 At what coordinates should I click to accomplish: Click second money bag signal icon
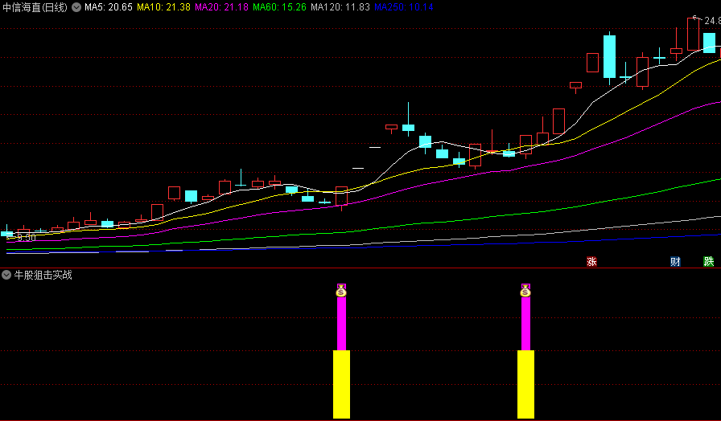525,291
